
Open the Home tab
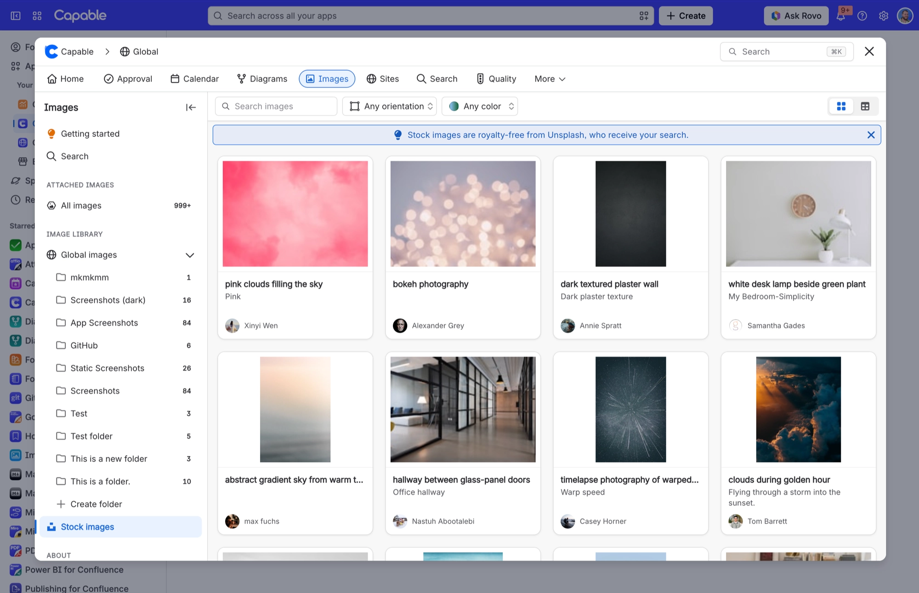point(65,79)
